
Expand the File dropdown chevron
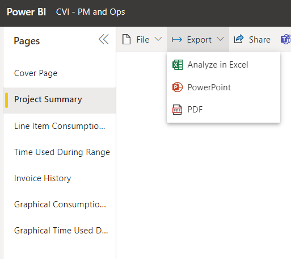coord(158,39)
